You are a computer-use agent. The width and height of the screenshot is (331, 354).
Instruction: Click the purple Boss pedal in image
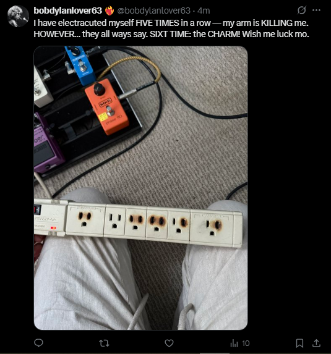coord(48,143)
